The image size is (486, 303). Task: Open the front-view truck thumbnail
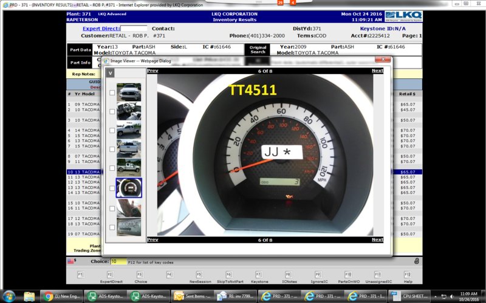129,92
